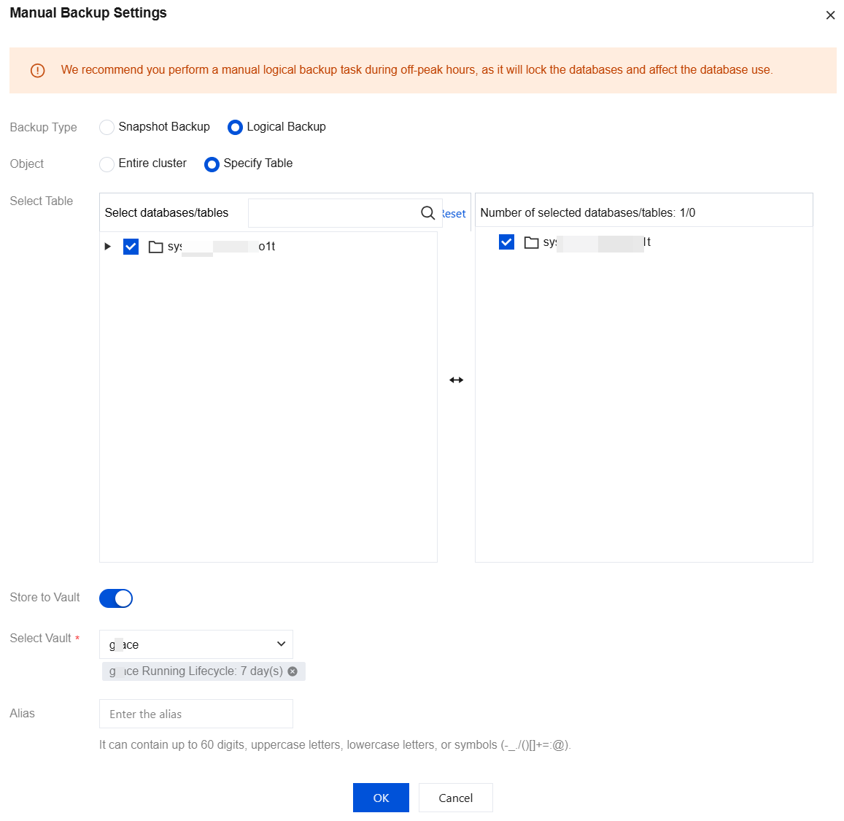Click the alias input field
844x821 pixels.
point(196,714)
